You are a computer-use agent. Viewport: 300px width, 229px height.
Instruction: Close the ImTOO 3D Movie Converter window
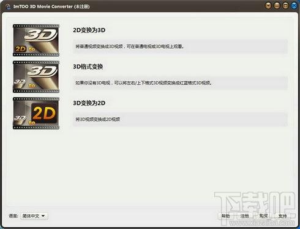294,5
